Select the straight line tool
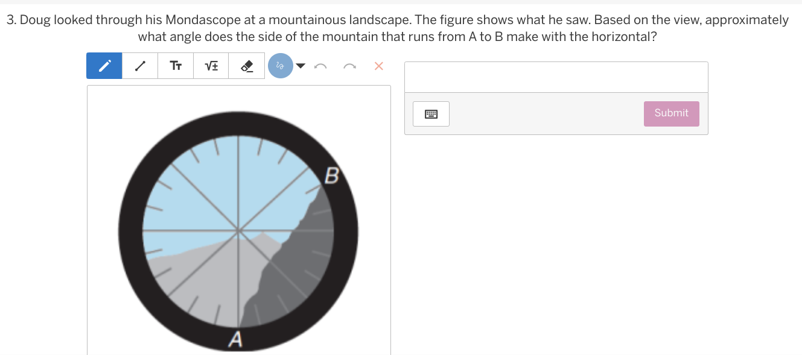 [140, 66]
